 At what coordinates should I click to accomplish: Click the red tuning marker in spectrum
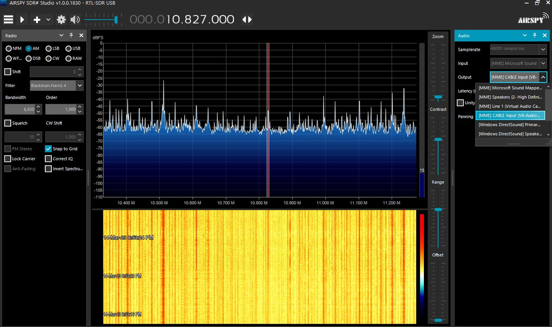click(x=268, y=120)
